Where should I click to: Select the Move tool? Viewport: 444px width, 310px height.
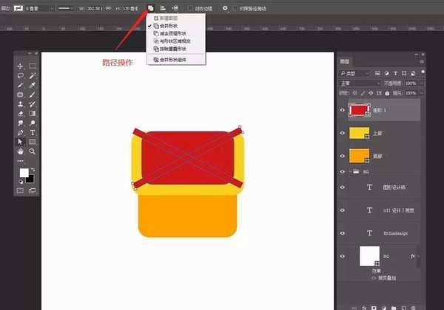click(x=21, y=66)
